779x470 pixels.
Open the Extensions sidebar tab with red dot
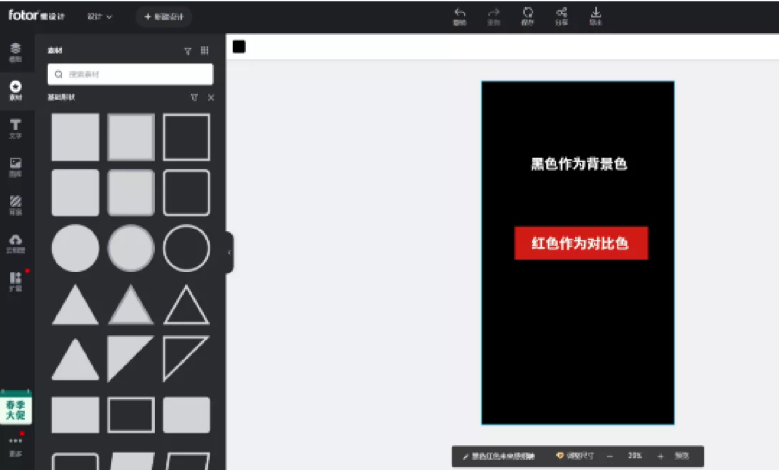(x=16, y=281)
